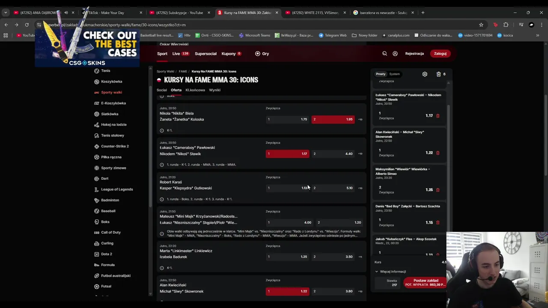Click info icon beside Karaś fight rounds
548x308 pixels.
162,199
